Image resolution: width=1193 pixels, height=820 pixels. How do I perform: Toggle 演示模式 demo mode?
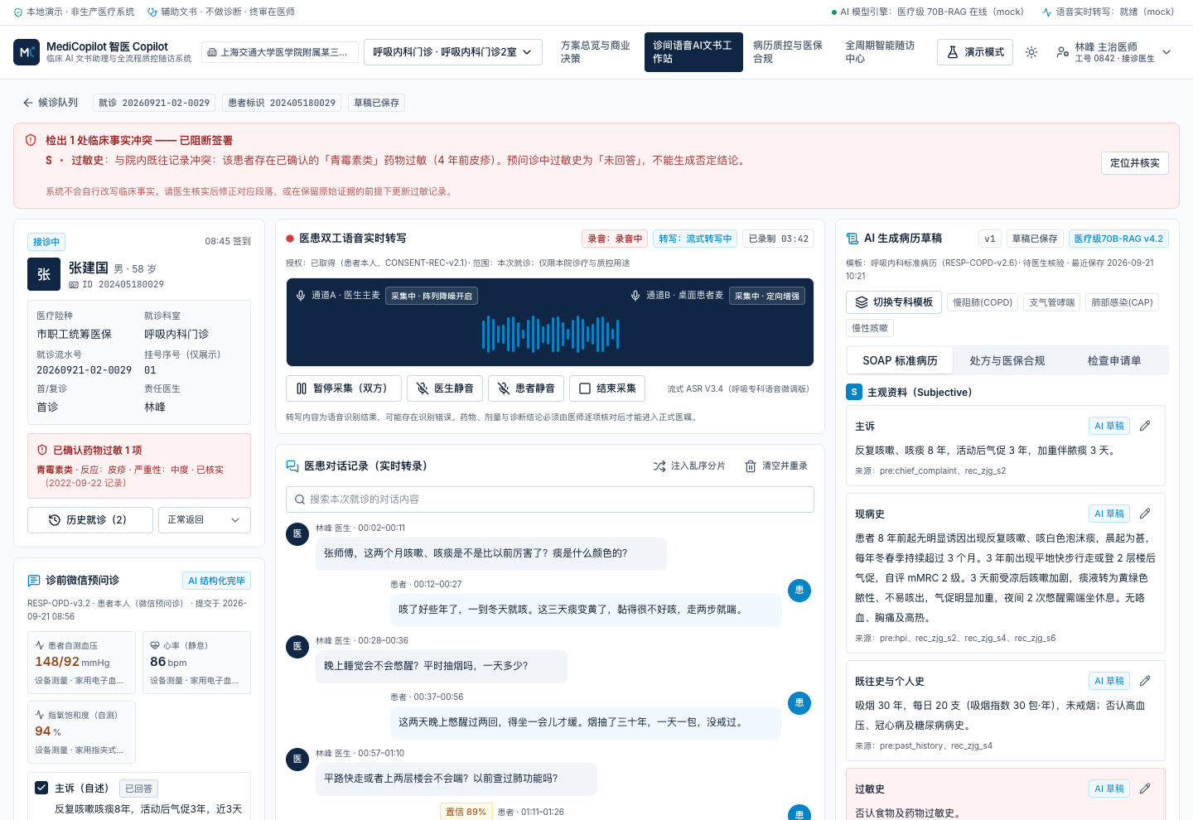click(x=975, y=52)
